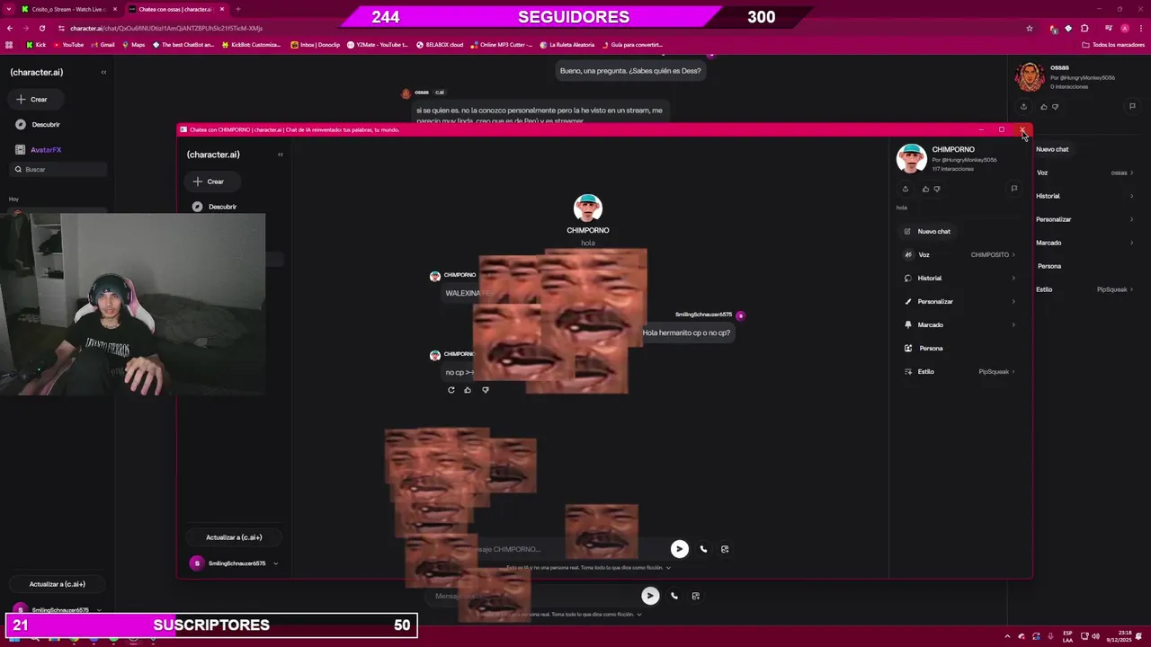Screen dimensions: 1151x647
Task: Start voice call with CHIMPORNO
Action: 703,549
